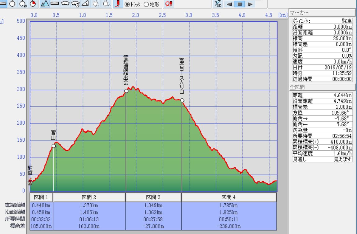Click the 00:27:58 duration cell
This screenshot has height=234, width=357.
(153, 219)
